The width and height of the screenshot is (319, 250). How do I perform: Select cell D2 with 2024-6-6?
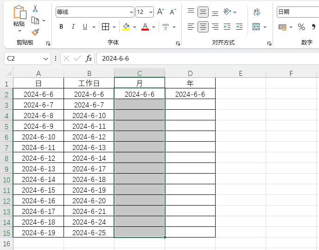pyautogui.click(x=190, y=94)
